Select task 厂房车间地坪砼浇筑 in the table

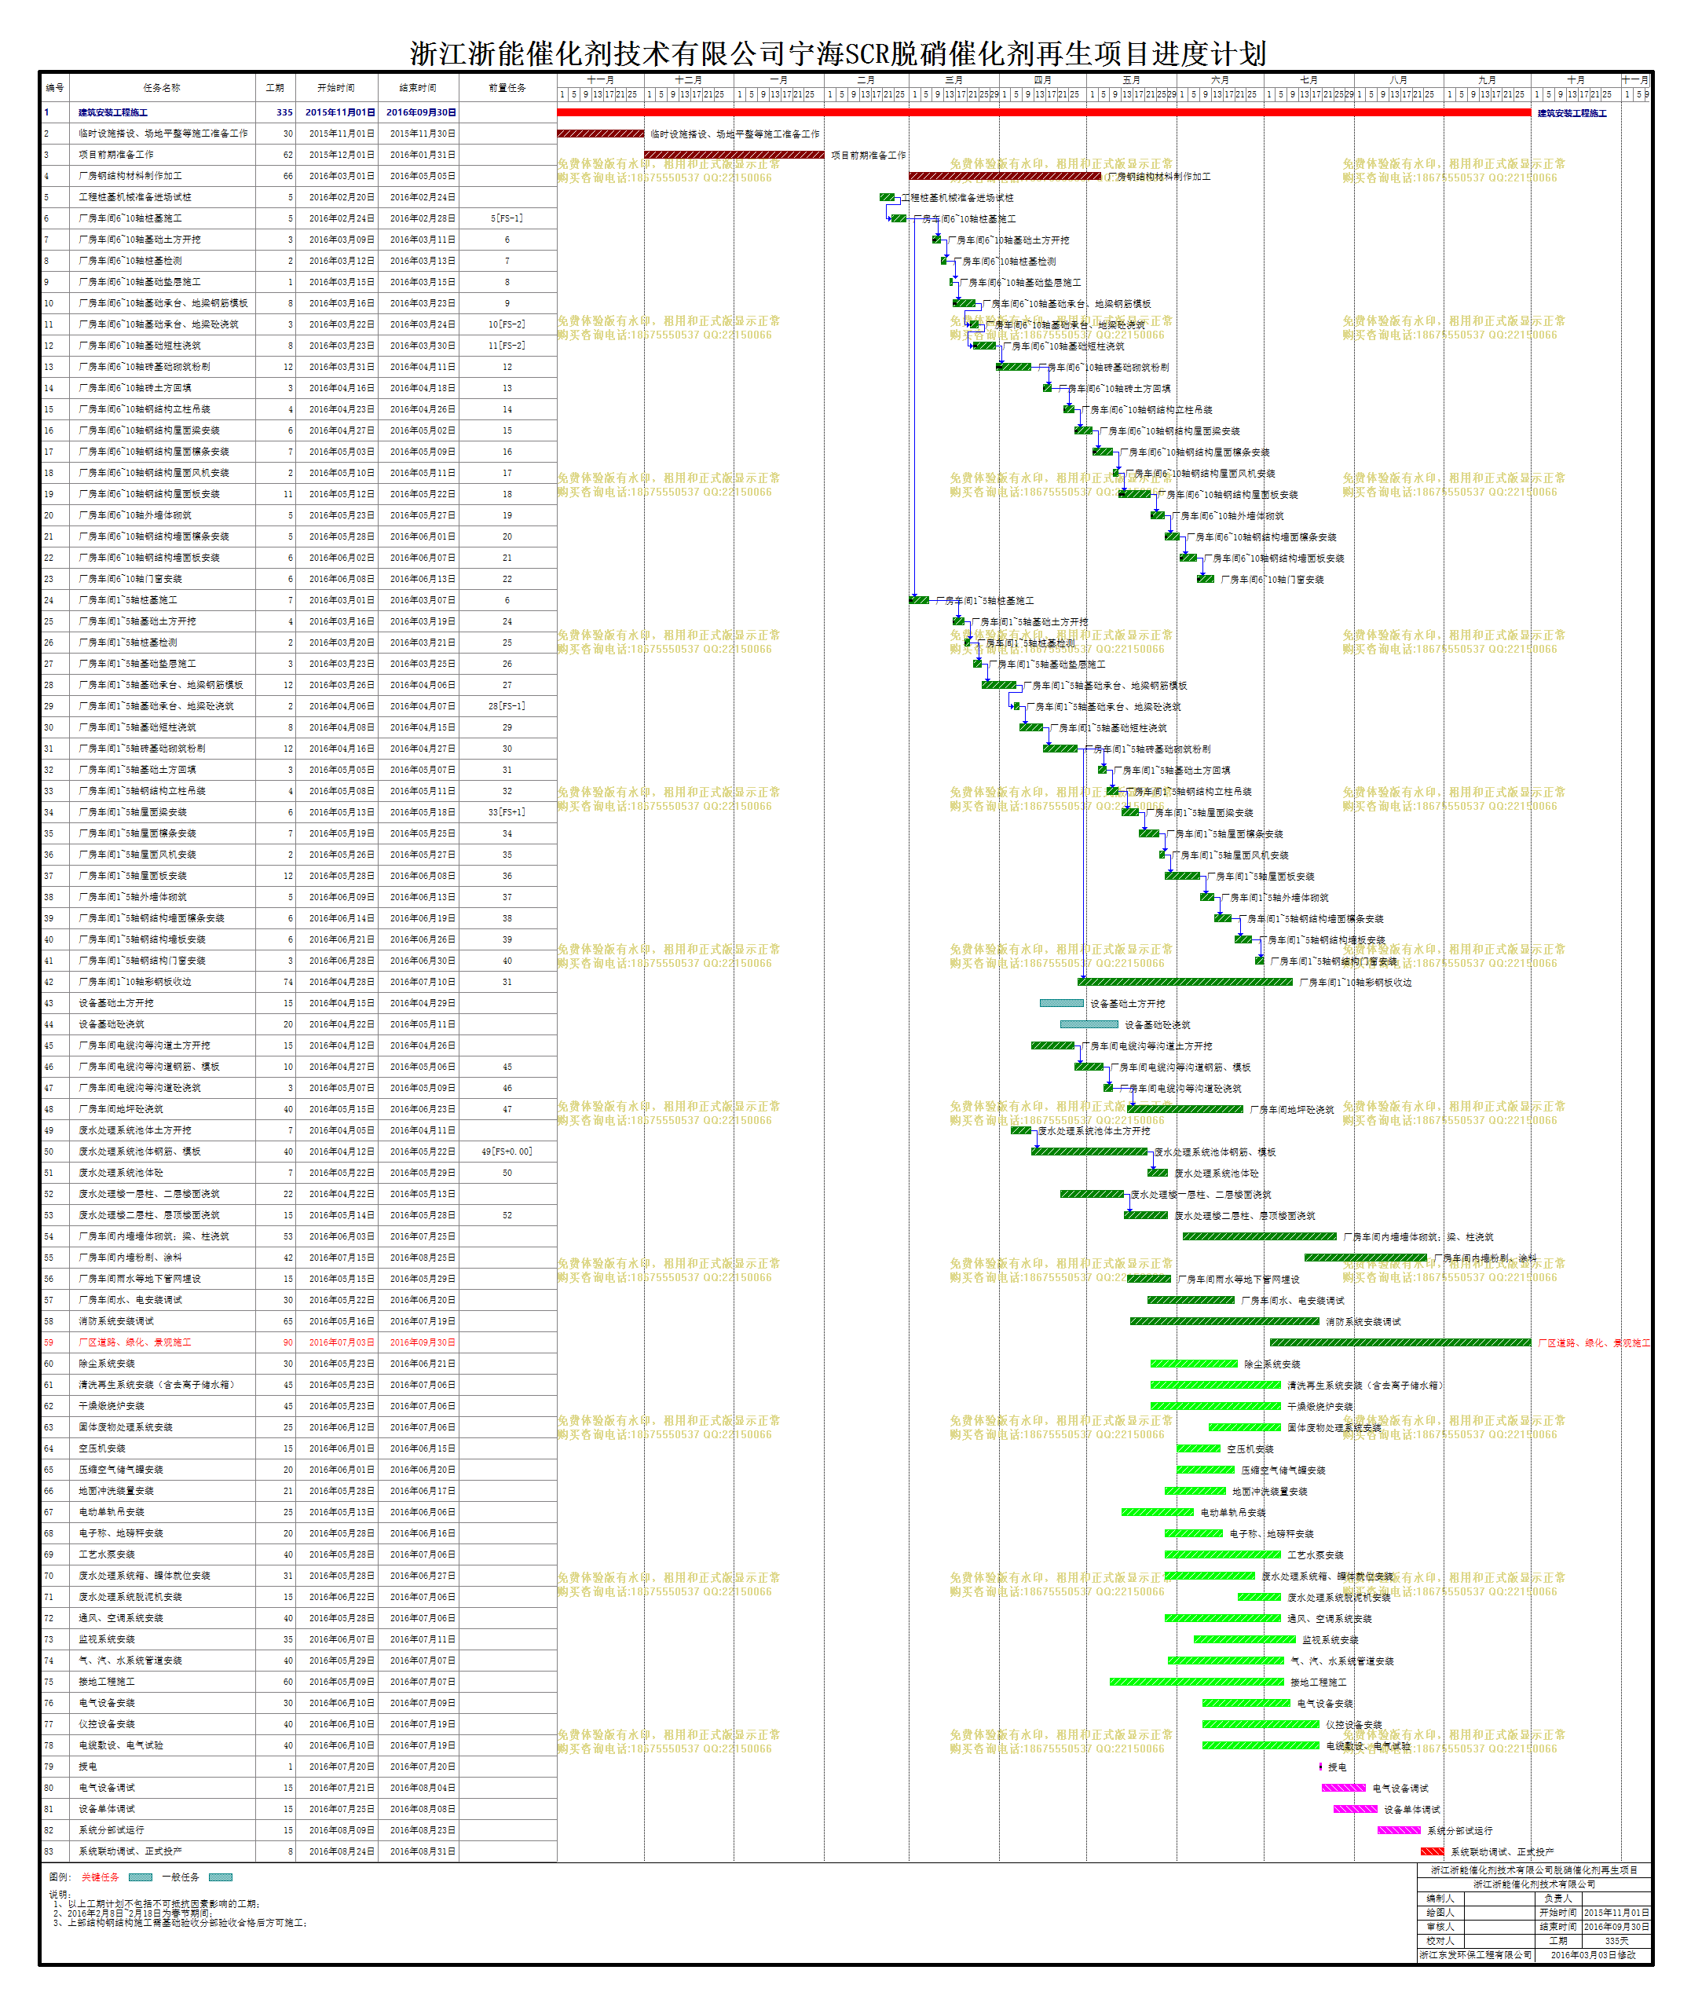121,1108
